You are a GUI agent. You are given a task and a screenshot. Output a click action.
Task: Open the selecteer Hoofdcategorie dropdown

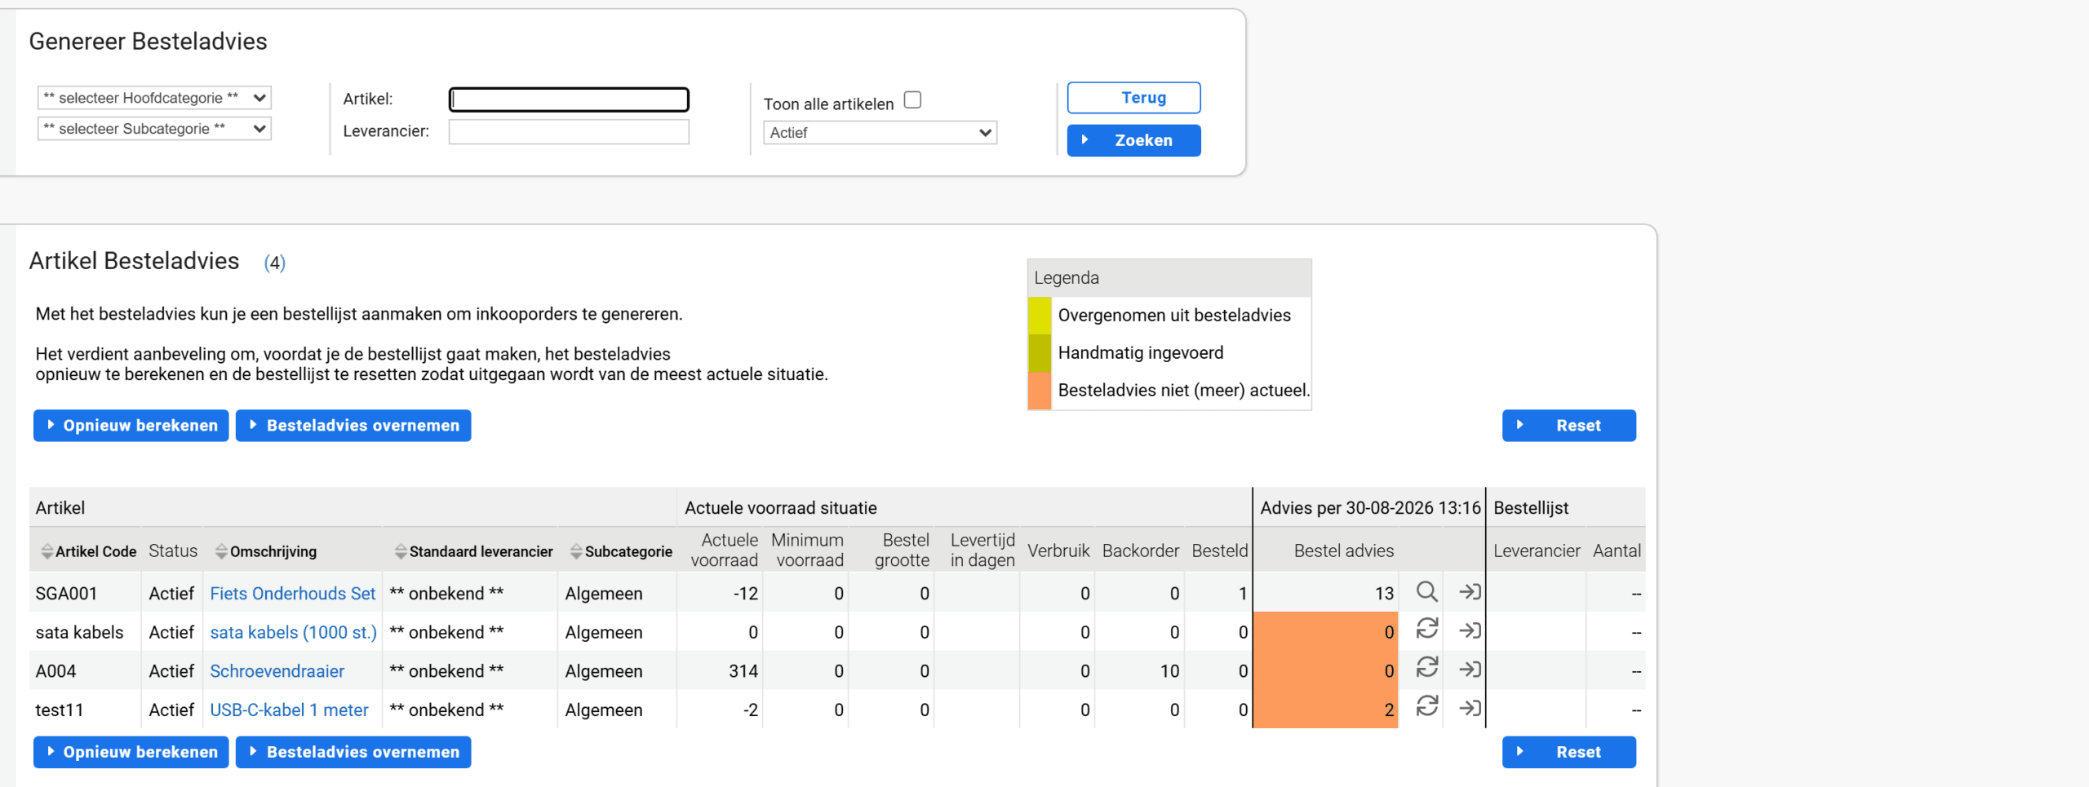pyautogui.click(x=154, y=98)
